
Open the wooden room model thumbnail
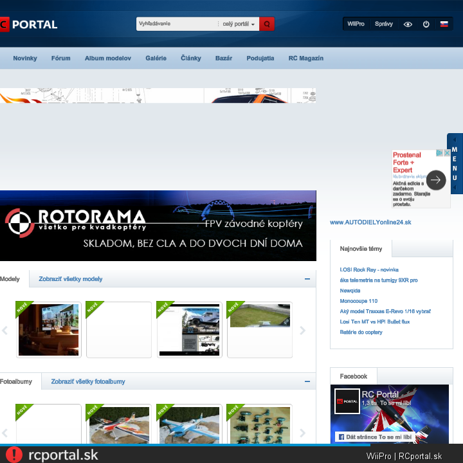(x=49, y=330)
